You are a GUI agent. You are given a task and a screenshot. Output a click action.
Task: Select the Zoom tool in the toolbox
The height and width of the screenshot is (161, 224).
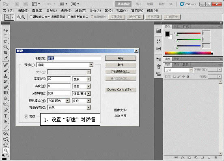pyautogui.click(x=6, y=150)
